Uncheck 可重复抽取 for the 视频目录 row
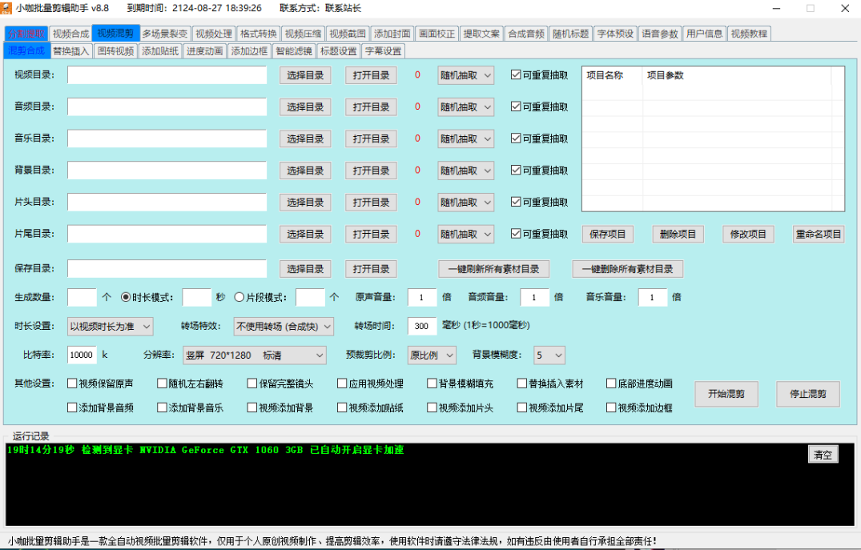 pyautogui.click(x=516, y=75)
